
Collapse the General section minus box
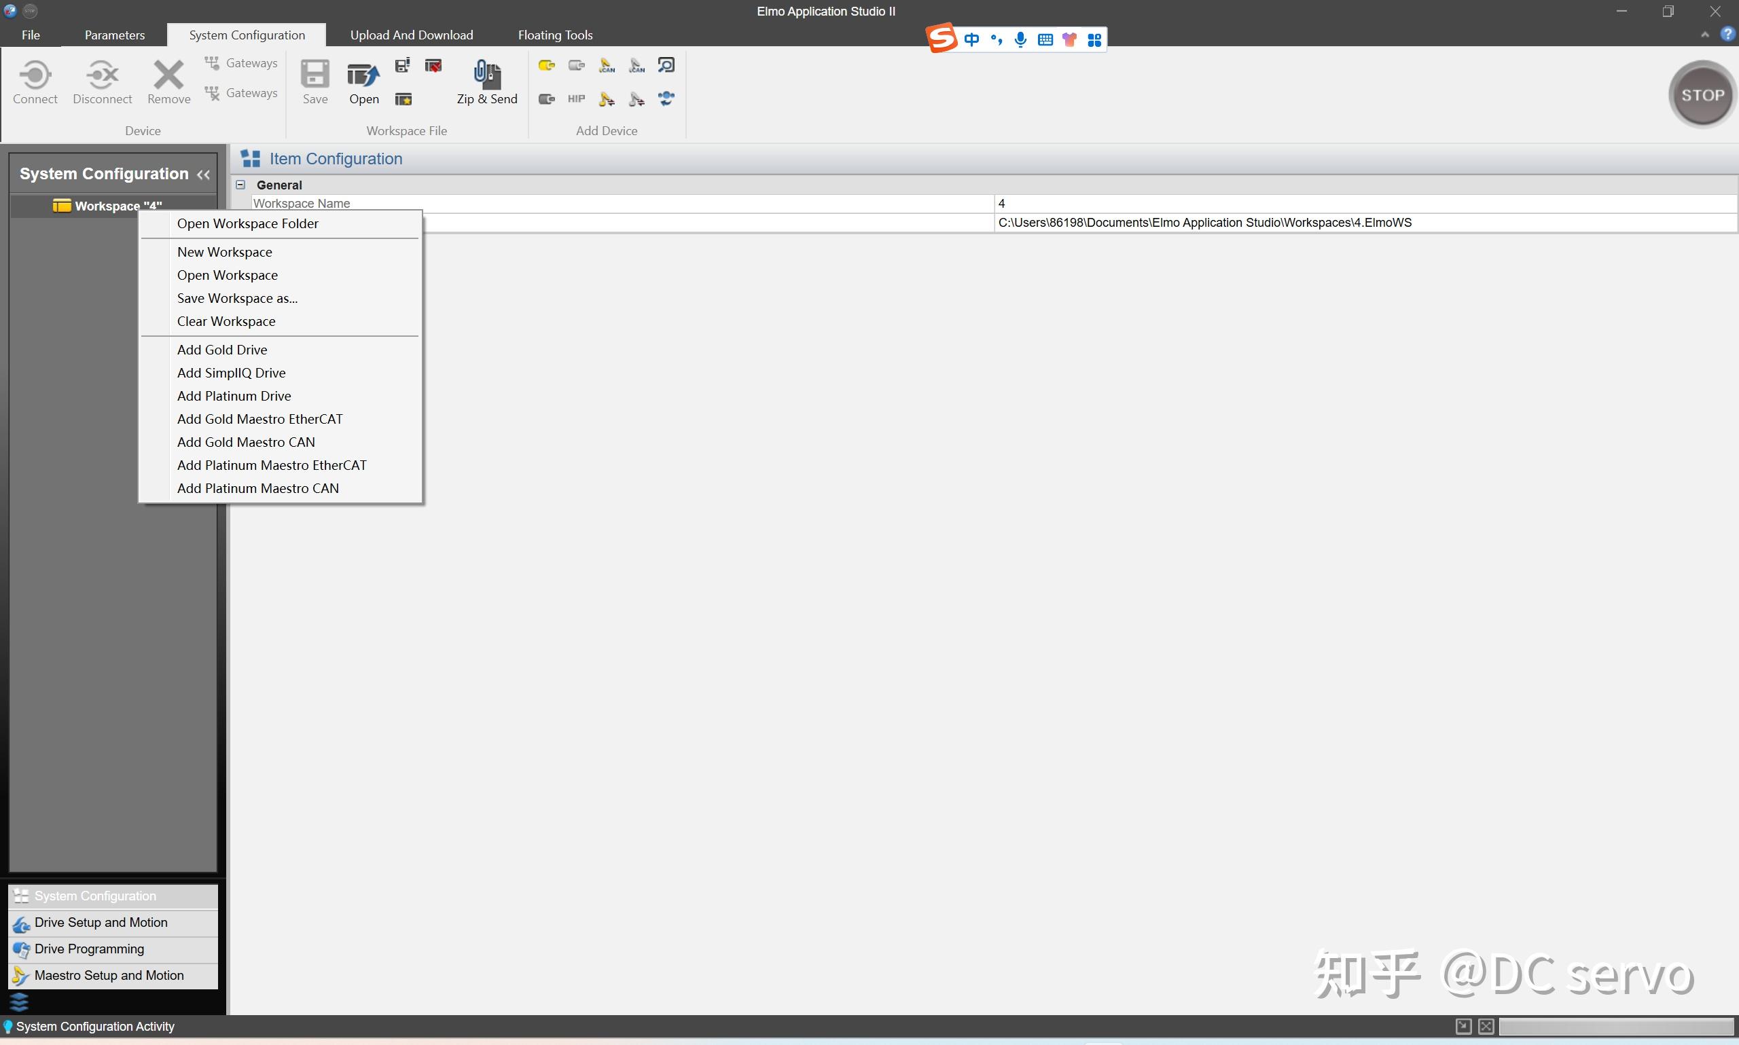(241, 185)
